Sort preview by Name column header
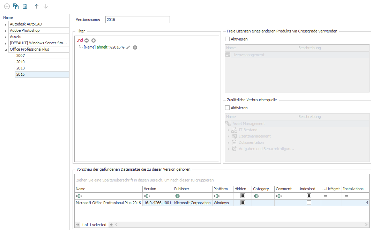 pyautogui.click(x=109, y=189)
